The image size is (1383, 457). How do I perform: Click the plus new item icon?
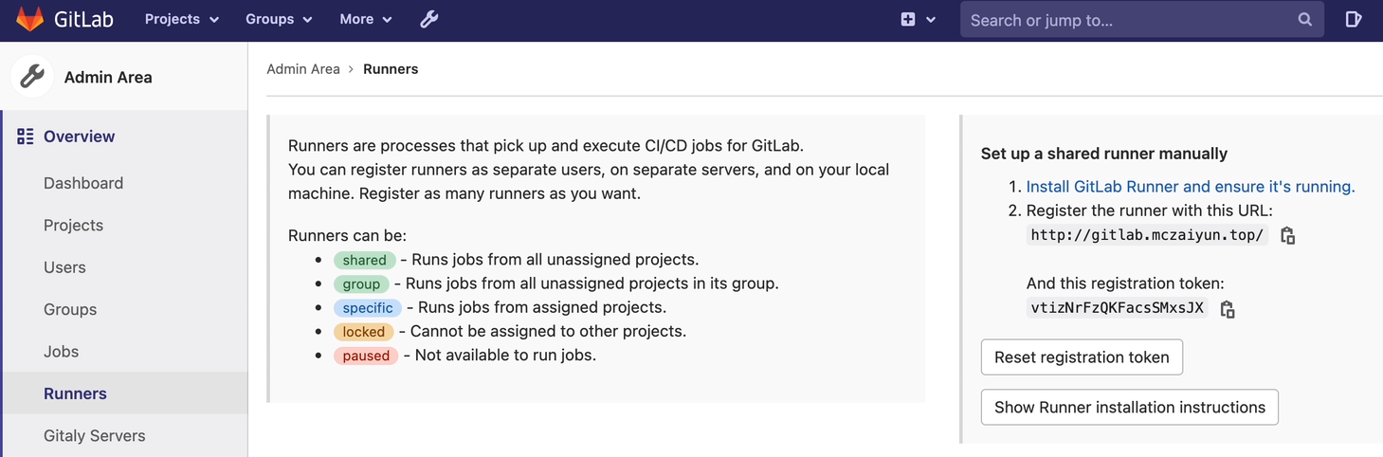[x=908, y=19]
